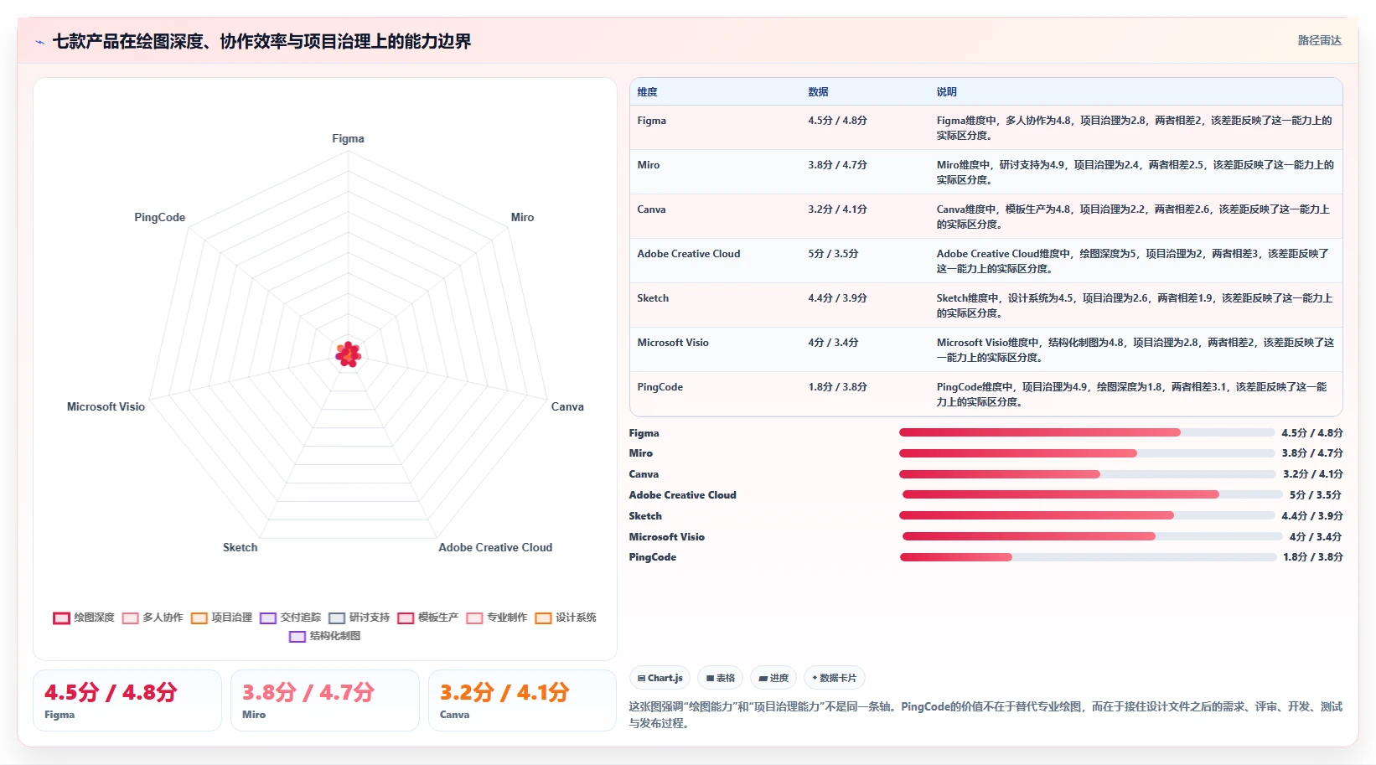Click the PingCode progress bar
This screenshot has height=765, width=1376.
click(x=1088, y=557)
